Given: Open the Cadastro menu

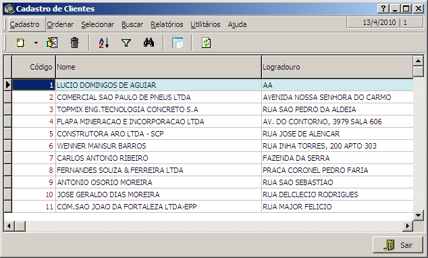Looking at the screenshot, I should pyautogui.click(x=24, y=24).
